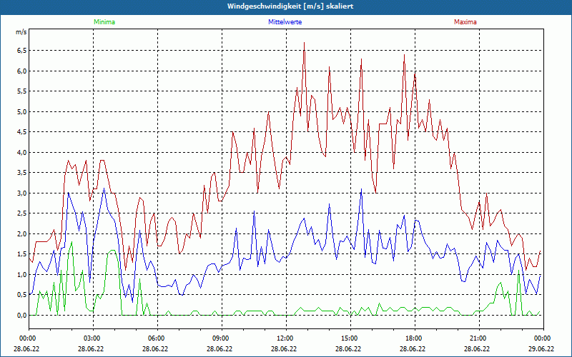Select the 4,5 y-axis tick label
The height and width of the screenshot is (357, 572).
tap(22, 132)
